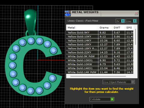144x108 pixels.
Task: Toggle the GV library switch
Action: coord(120,21)
